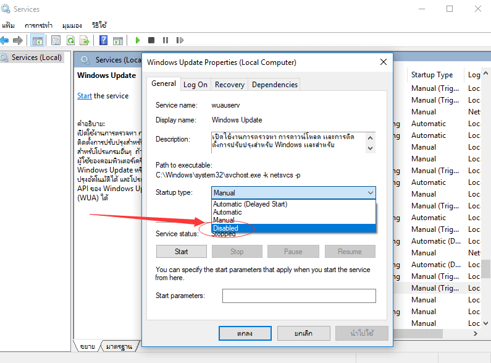Toggle the show/hide console tree icon
491x363 pixels.
click(x=38, y=40)
